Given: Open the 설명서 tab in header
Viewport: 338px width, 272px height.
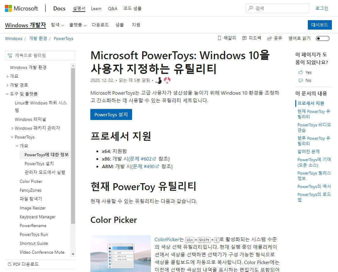Looking at the screenshot, I should [79, 9].
